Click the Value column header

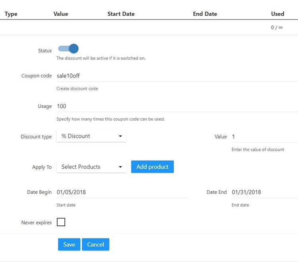pos(61,14)
